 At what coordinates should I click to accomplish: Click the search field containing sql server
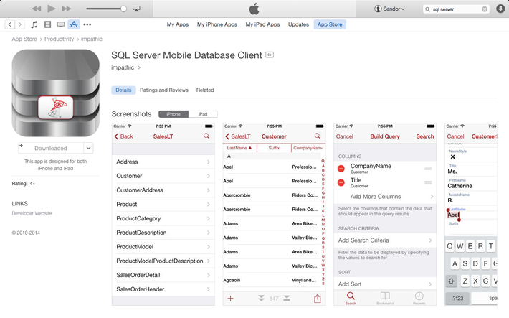(x=456, y=9)
